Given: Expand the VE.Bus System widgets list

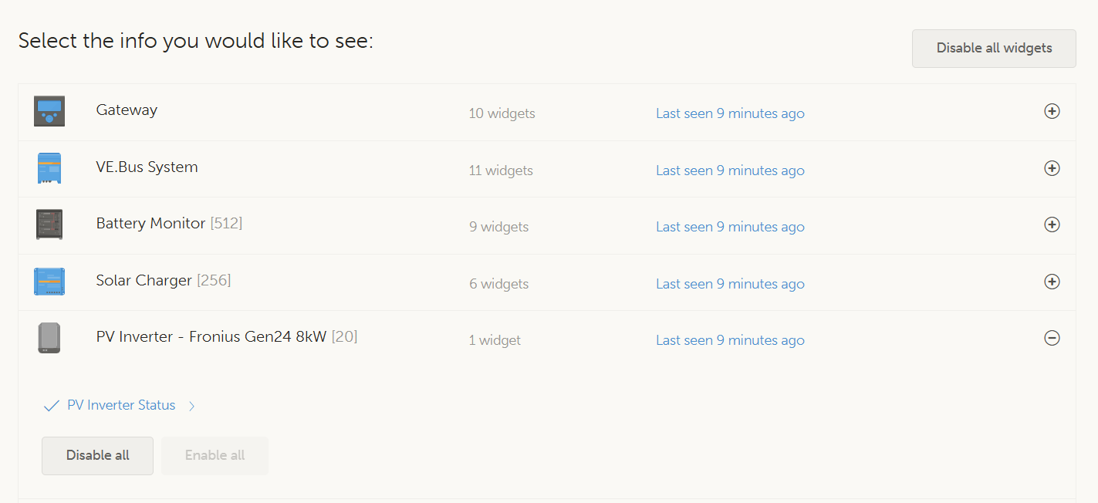Looking at the screenshot, I should click(x=1051, y=168).
